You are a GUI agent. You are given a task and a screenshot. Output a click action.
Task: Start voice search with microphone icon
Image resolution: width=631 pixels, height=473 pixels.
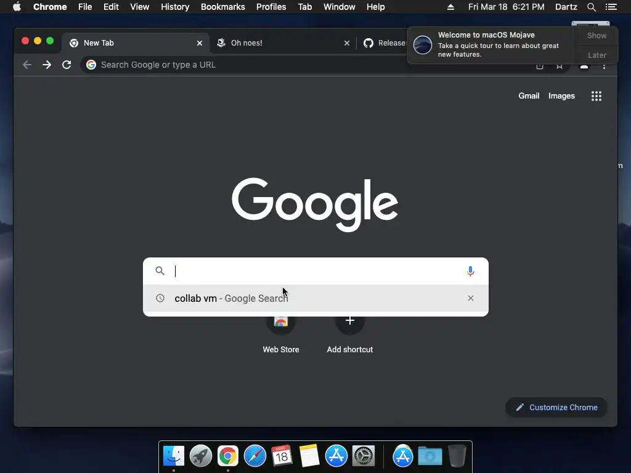pyautogui.click(x=470, y=272)
